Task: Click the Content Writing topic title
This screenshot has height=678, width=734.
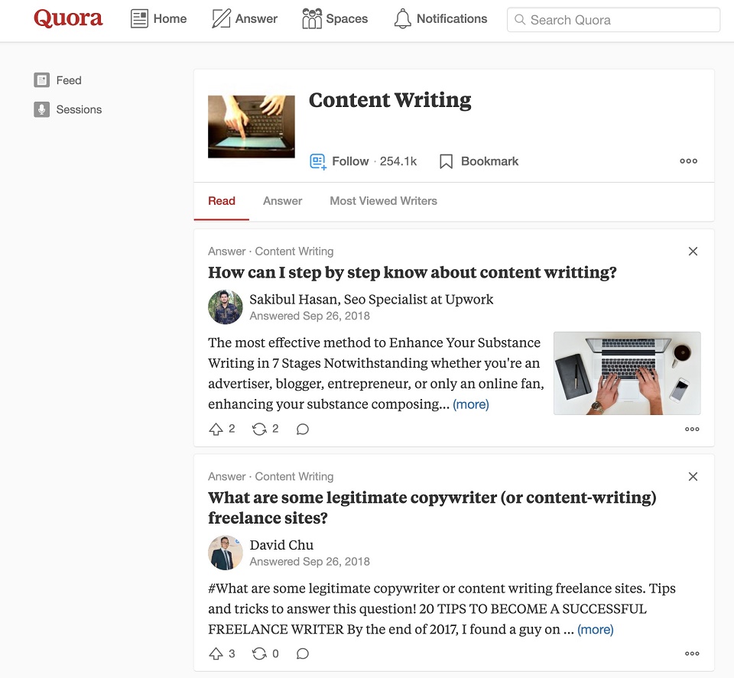Action: click(x=390, y=100)
